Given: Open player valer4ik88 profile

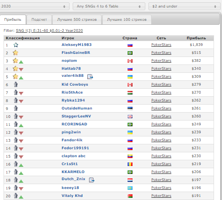Looking at the screenshot, I should (x=73, y=75).
